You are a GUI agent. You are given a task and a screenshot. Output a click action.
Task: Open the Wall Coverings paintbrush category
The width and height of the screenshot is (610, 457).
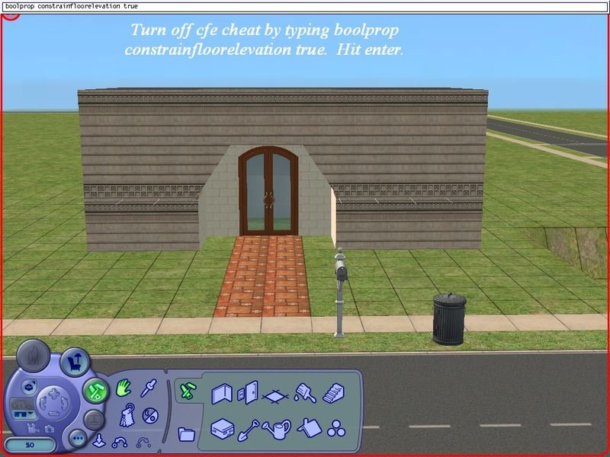(x=305, y=393)
